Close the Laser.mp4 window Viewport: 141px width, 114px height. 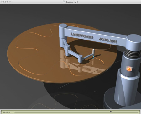(x=3, y=2)
